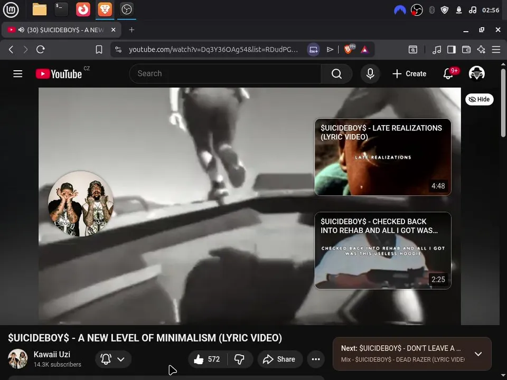Open the Brave main hamburger menu
The width and height of the screenshot is (507, 380).
496,50
